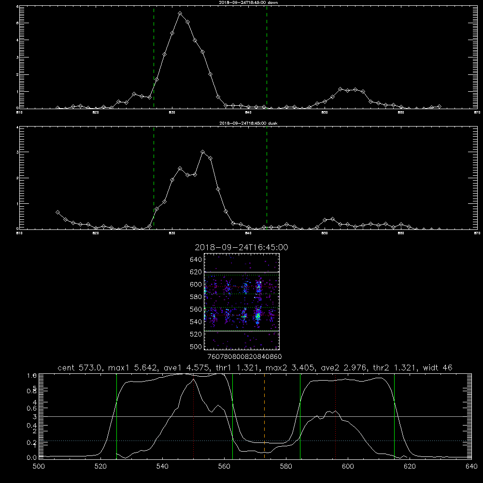483x483 pixels.
Task: Click the left green dashed line in dawn plot
Action: pos(154,57)
